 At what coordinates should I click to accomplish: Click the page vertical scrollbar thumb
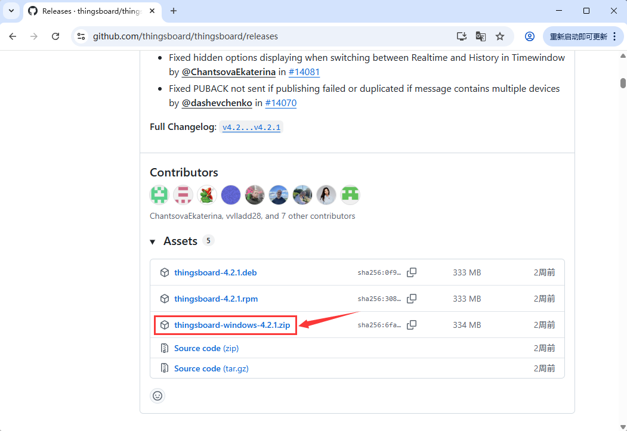click(623, 83)
